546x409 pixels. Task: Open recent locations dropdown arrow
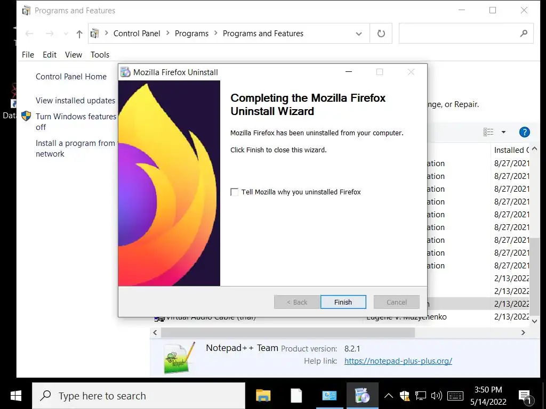click(66, 34)
